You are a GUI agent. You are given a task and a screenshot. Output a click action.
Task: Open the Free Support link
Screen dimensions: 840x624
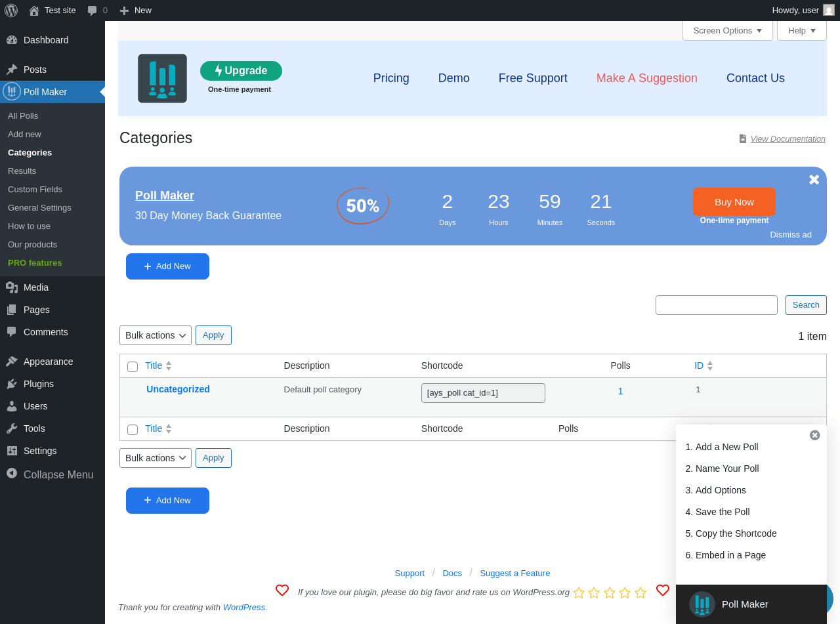click(x=533, y=78)
